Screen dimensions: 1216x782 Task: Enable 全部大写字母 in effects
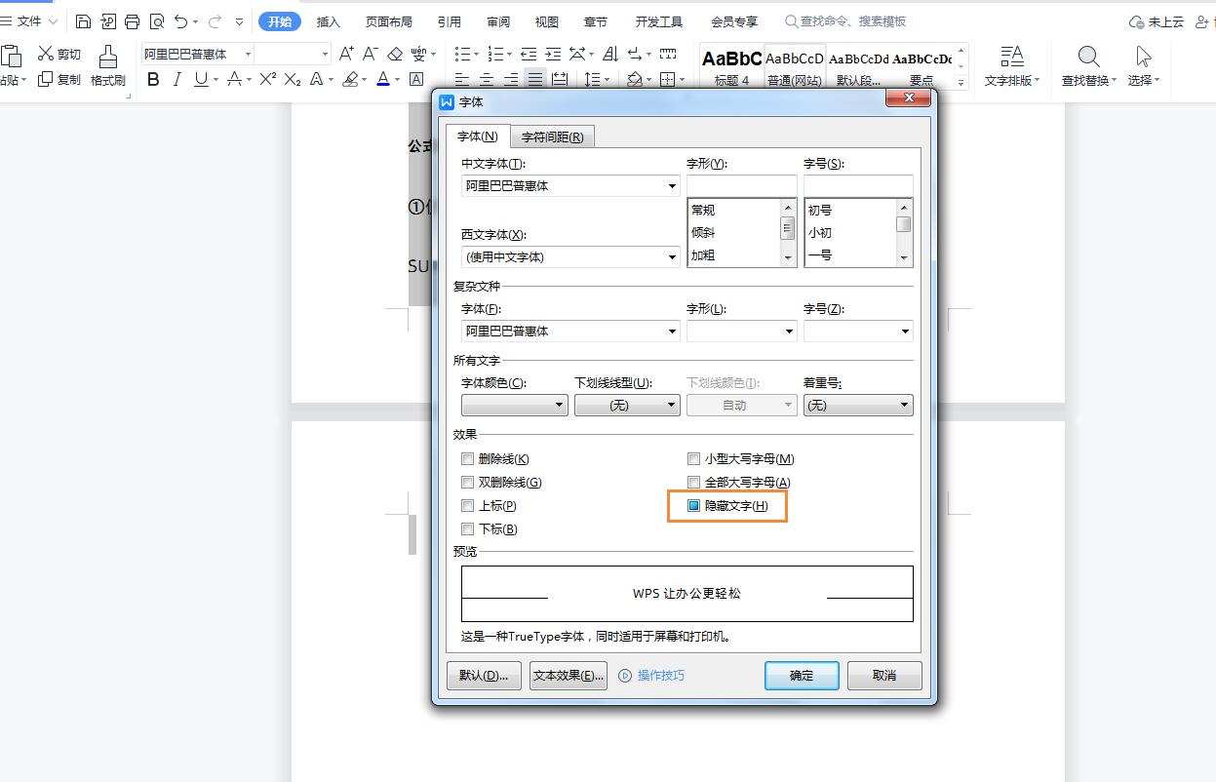coord(693,482)
